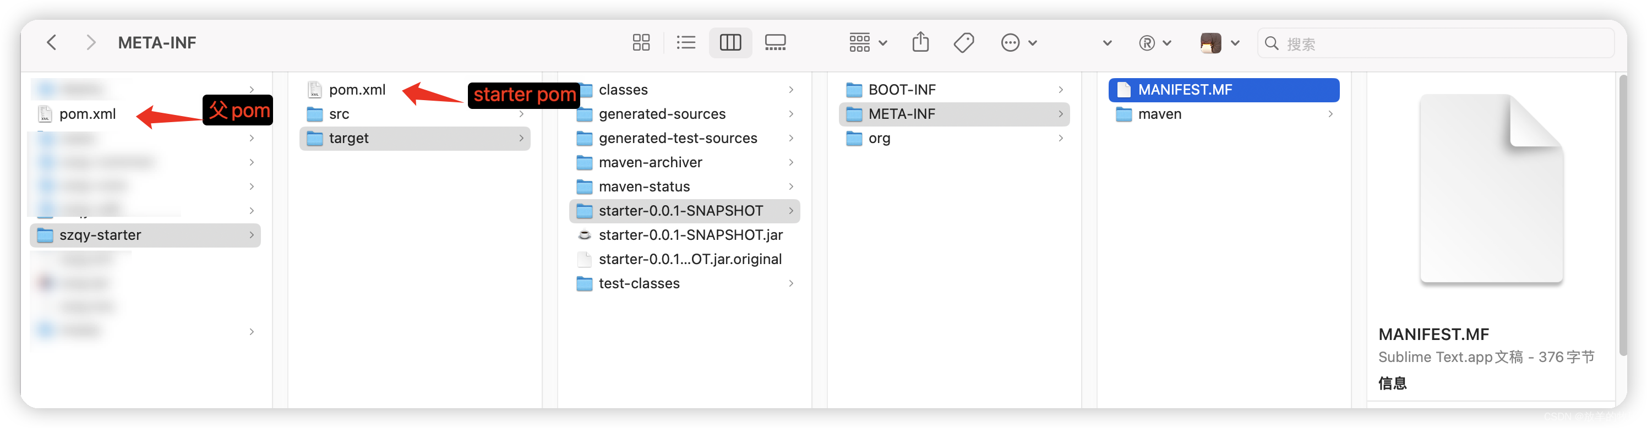Image resolution: width=1647 pixels, height=428 pixels.
Task: Select the starter-0.0.1-SNAPSHOT.jar file
Action: (690, 235)
